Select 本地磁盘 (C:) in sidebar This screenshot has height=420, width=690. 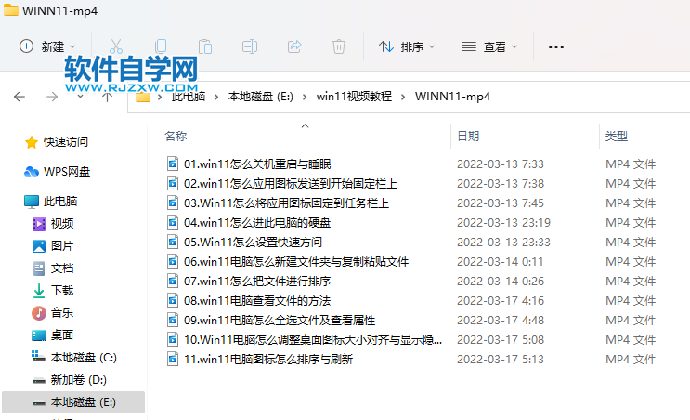84,357
